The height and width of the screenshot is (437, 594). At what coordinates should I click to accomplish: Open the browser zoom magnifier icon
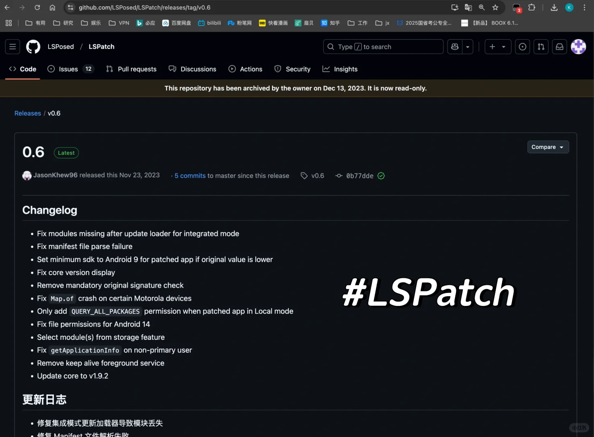click(x=482, y=7)
